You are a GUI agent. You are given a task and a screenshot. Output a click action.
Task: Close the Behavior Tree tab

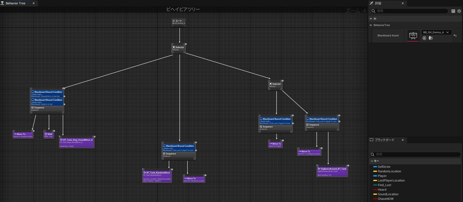pos(33,3)
